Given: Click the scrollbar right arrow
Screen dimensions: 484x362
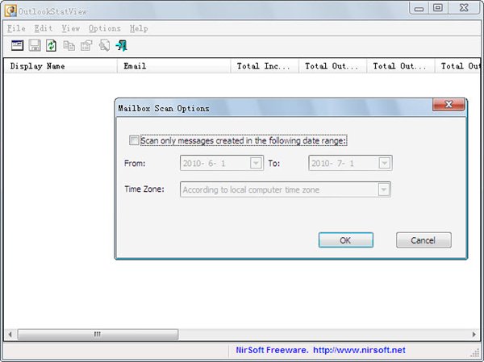Looking at the screenshot, I should tap(474, 335).
